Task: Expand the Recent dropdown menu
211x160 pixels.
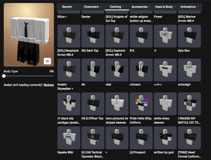Action: click(x=68, y=7)
